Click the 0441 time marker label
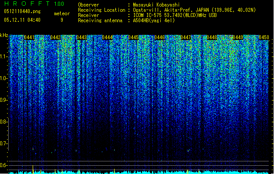The image size is (274, 174). (x=29, y=37)
